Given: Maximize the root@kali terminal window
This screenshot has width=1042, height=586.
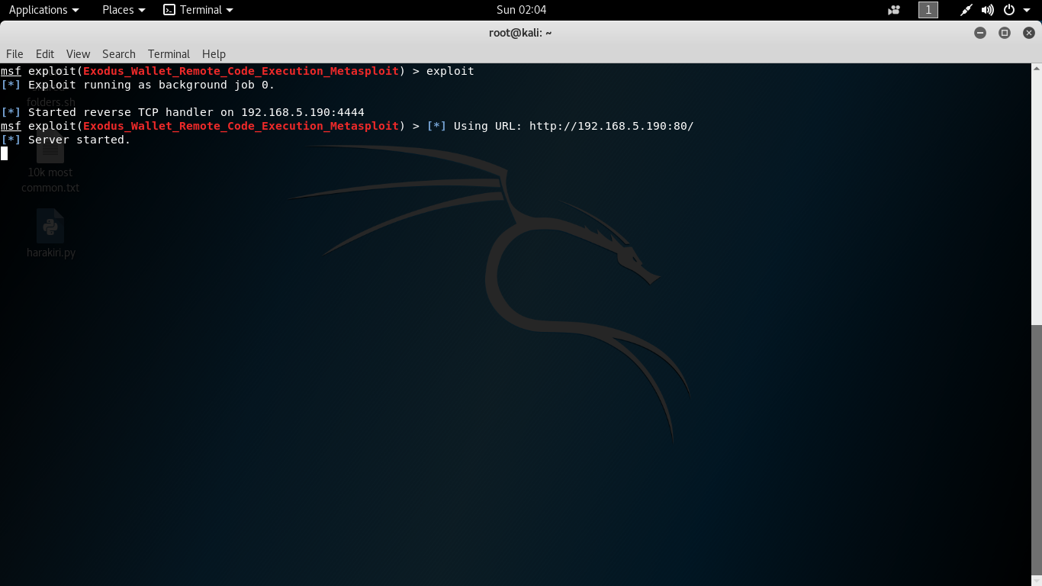Looking at the screenshot, I should (1005, 33).
